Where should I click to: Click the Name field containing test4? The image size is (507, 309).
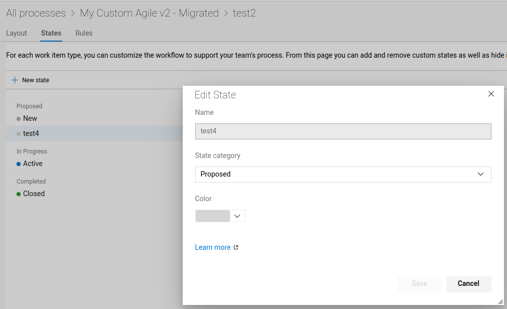(x=343, y=131)
